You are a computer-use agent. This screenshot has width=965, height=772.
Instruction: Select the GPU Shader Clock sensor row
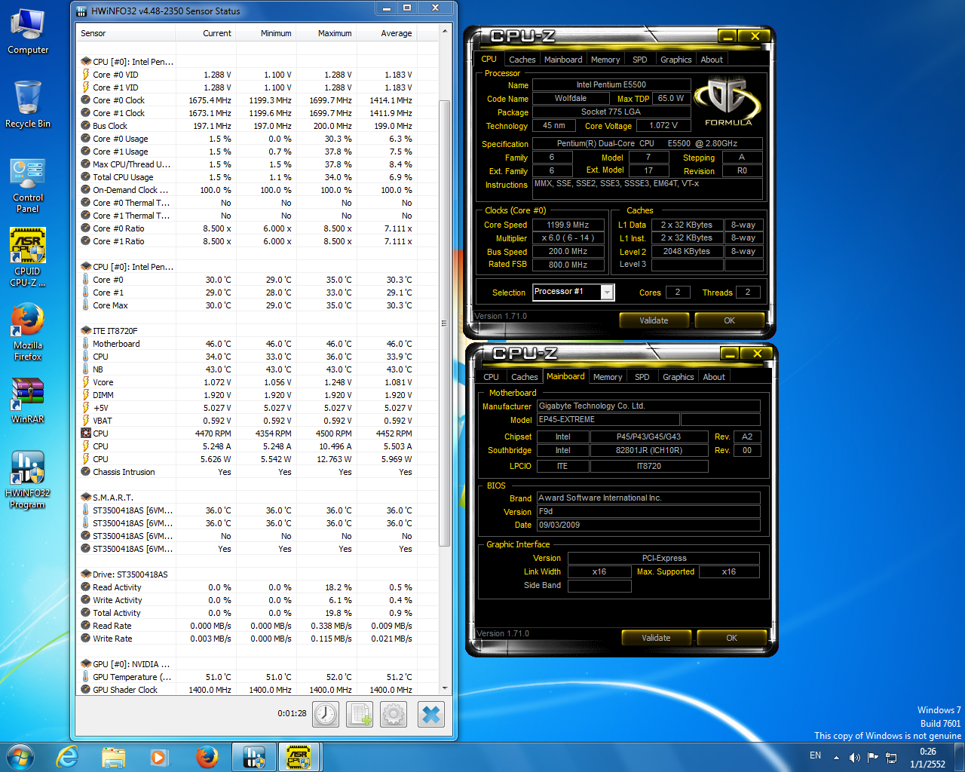click(x=256, y=690)
